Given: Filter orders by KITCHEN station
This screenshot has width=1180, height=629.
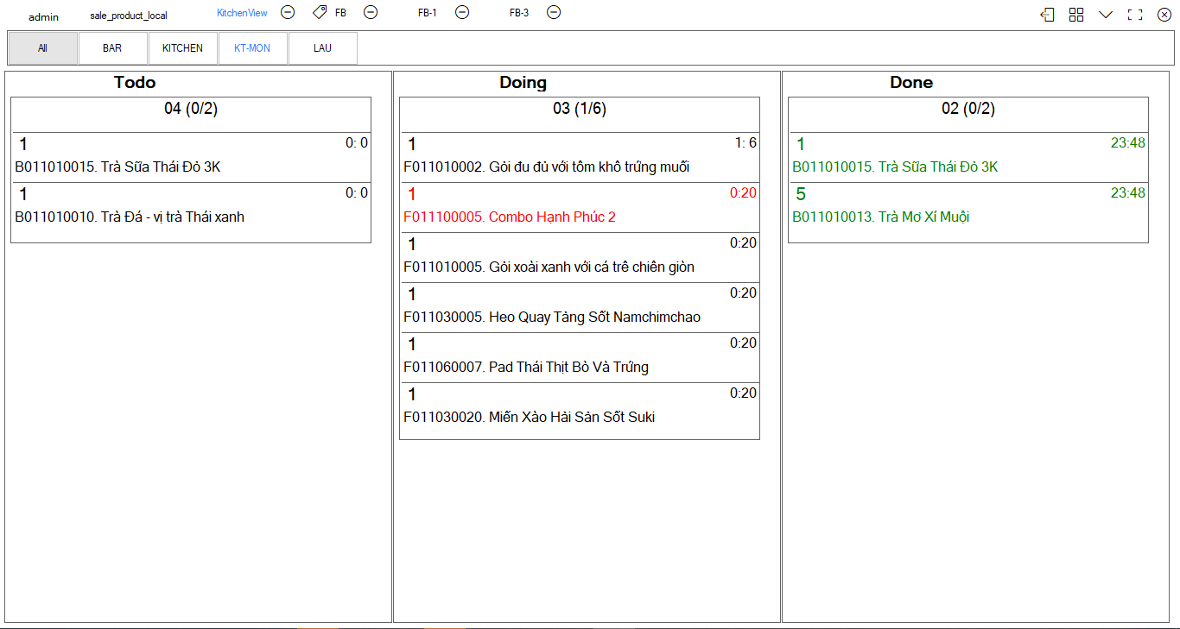Looking at the screenshot, I should tap(182, 48).
